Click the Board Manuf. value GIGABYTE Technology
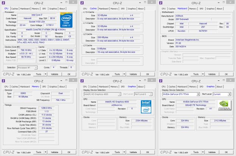236x156 pixels. point(196,105)
